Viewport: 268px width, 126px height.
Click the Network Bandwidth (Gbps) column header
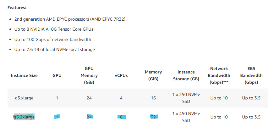220,75
